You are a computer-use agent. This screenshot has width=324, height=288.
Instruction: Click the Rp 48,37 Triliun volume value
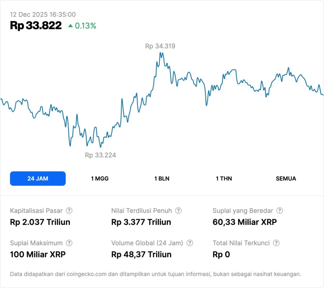point(141,255)
